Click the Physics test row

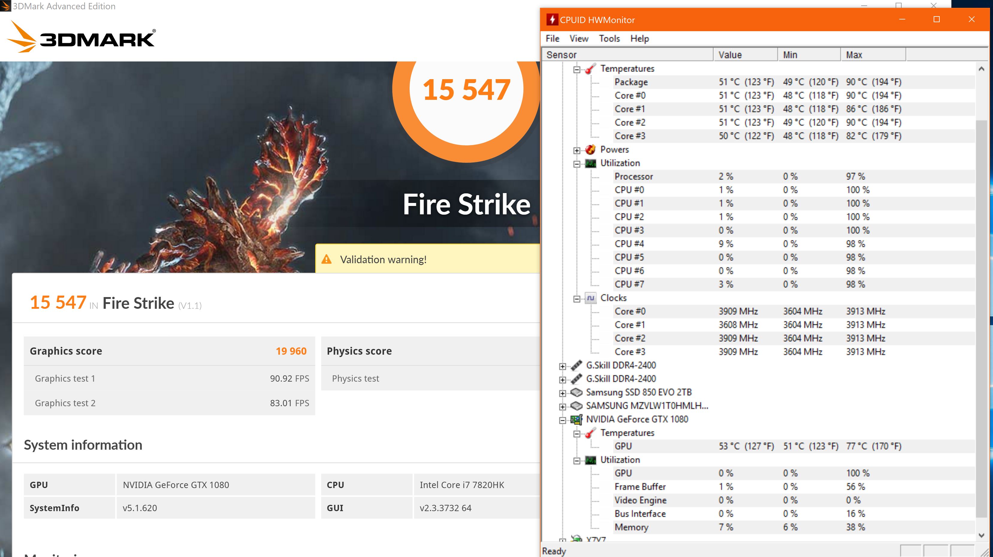coord(431,378)
